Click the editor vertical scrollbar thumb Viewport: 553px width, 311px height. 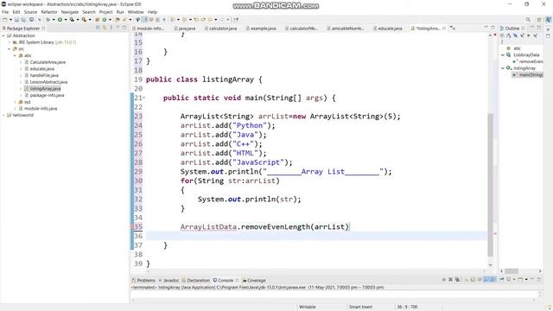(490, 185)
